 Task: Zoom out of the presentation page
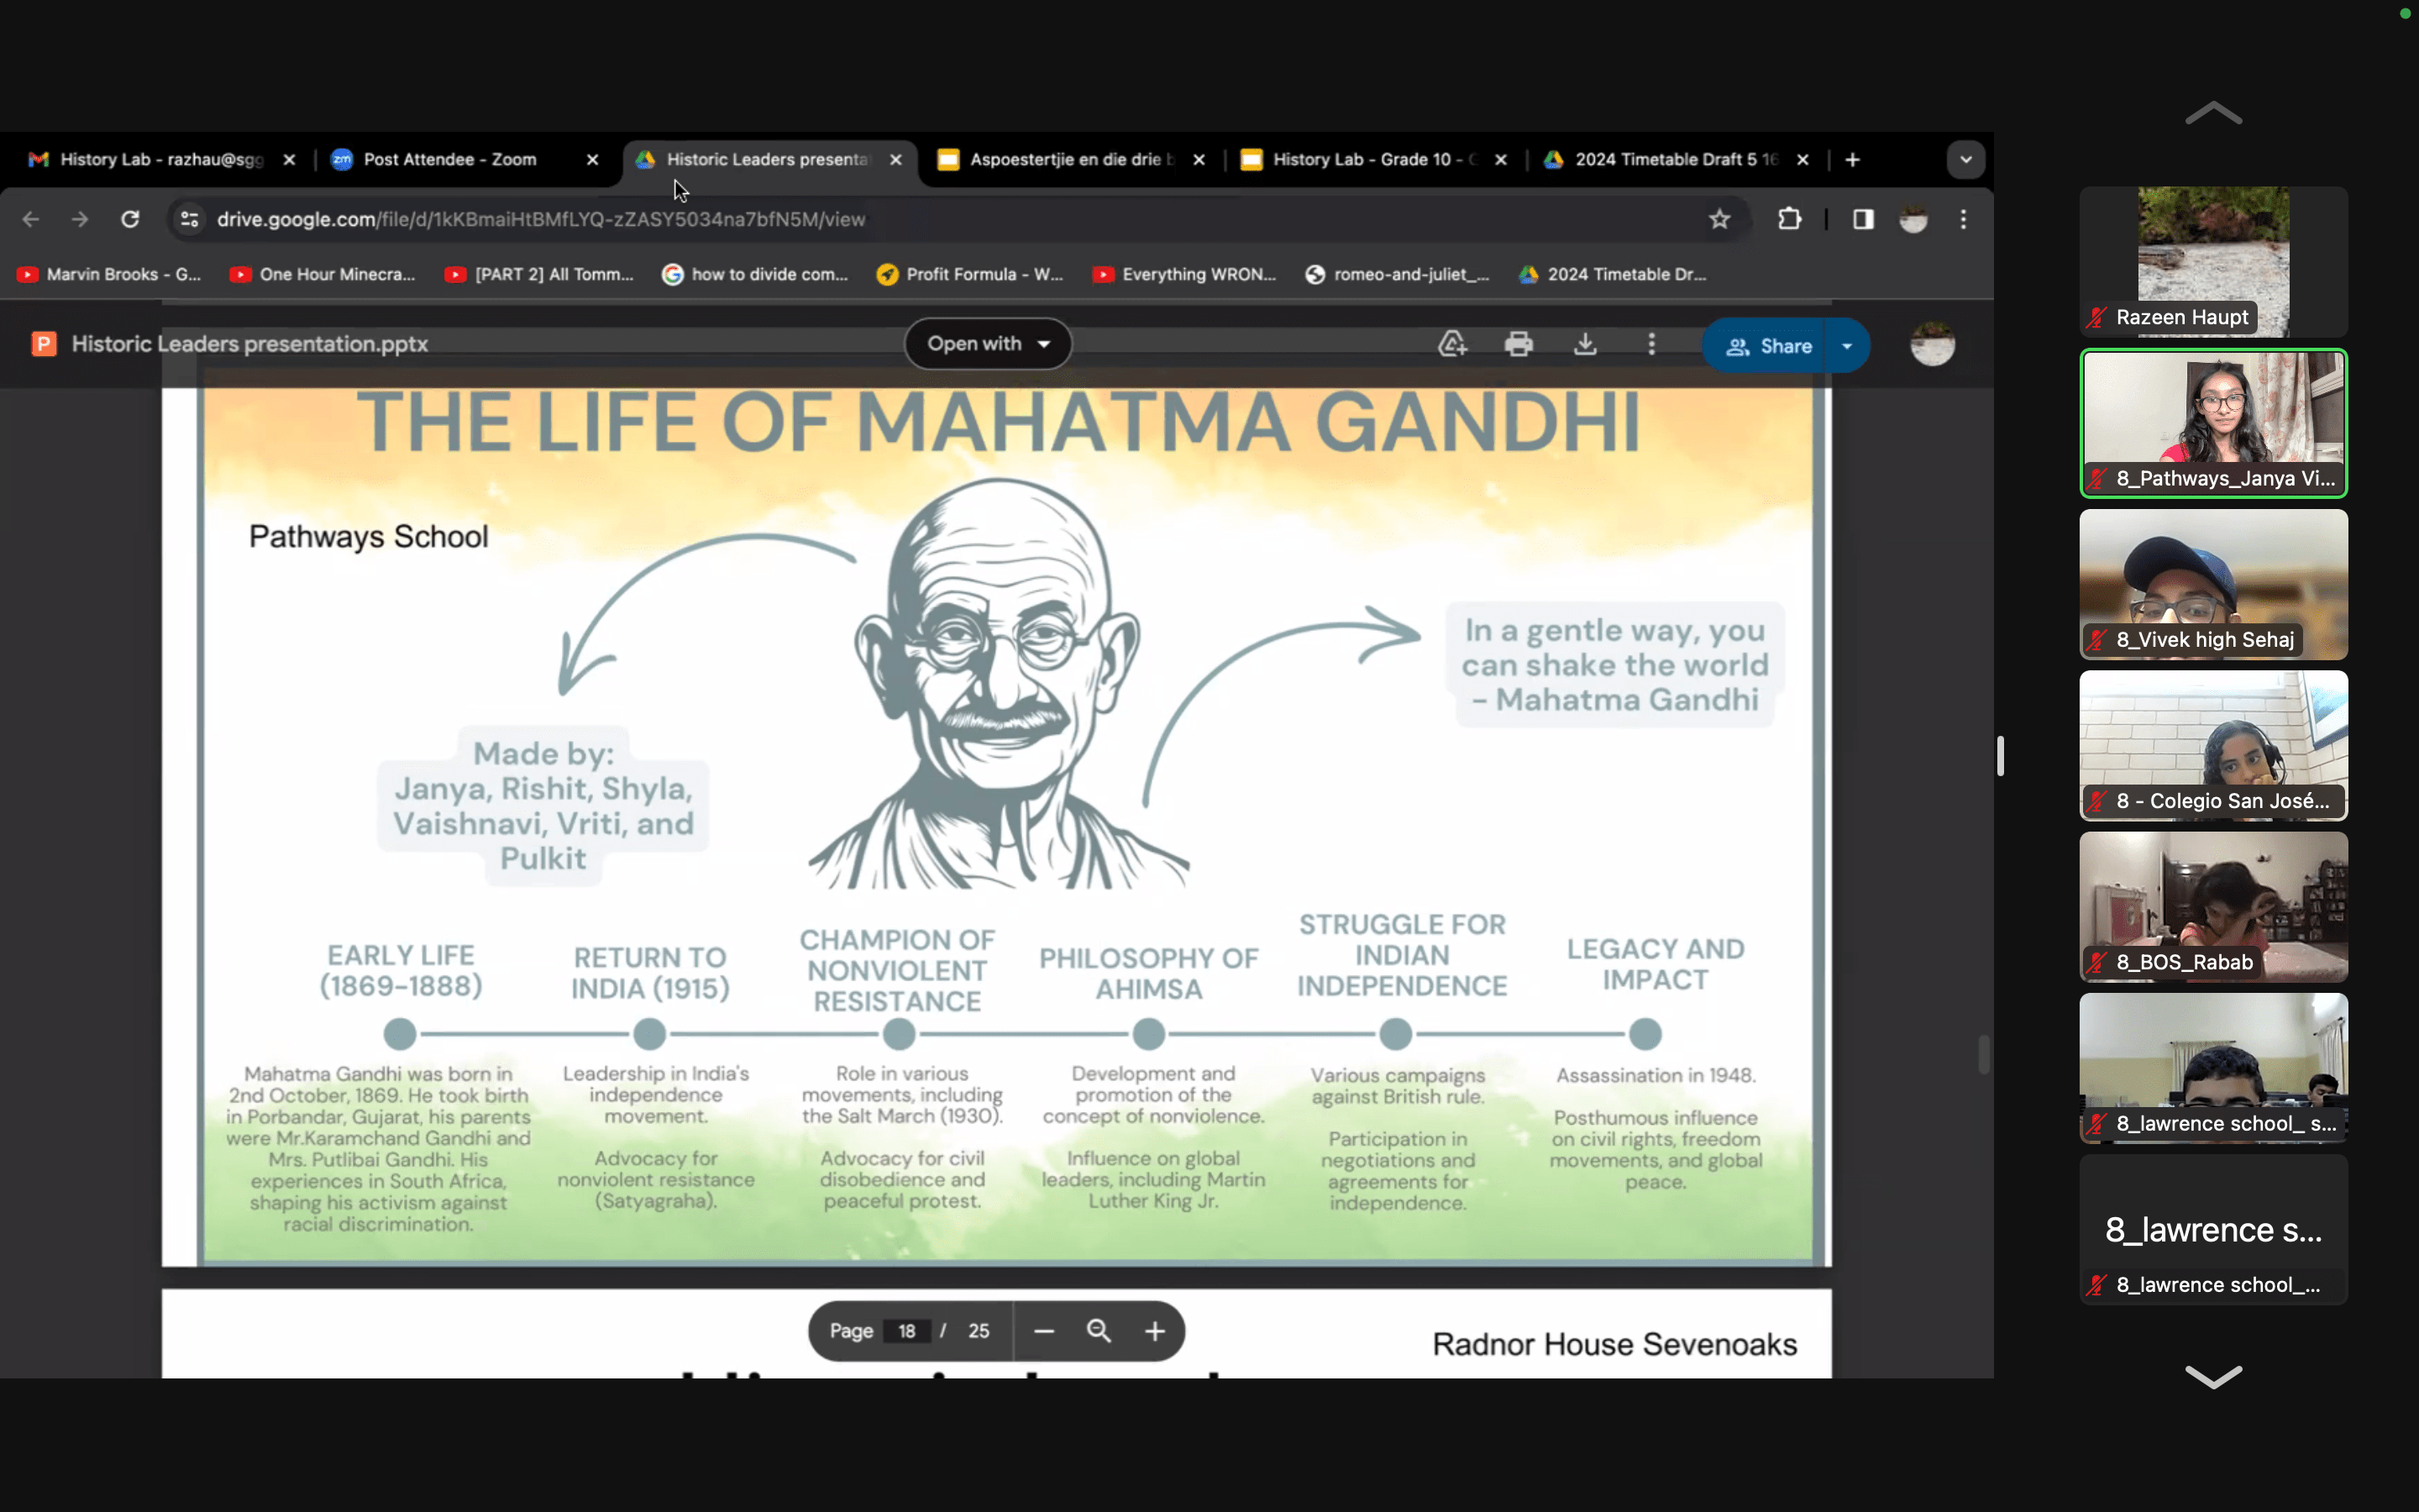1042,1330
